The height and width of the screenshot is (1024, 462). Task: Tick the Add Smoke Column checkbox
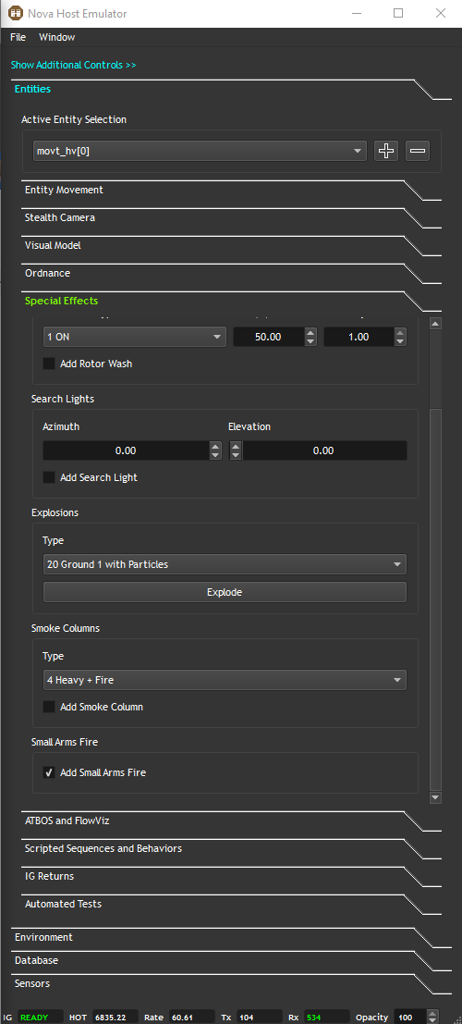[x=49, y=707]
